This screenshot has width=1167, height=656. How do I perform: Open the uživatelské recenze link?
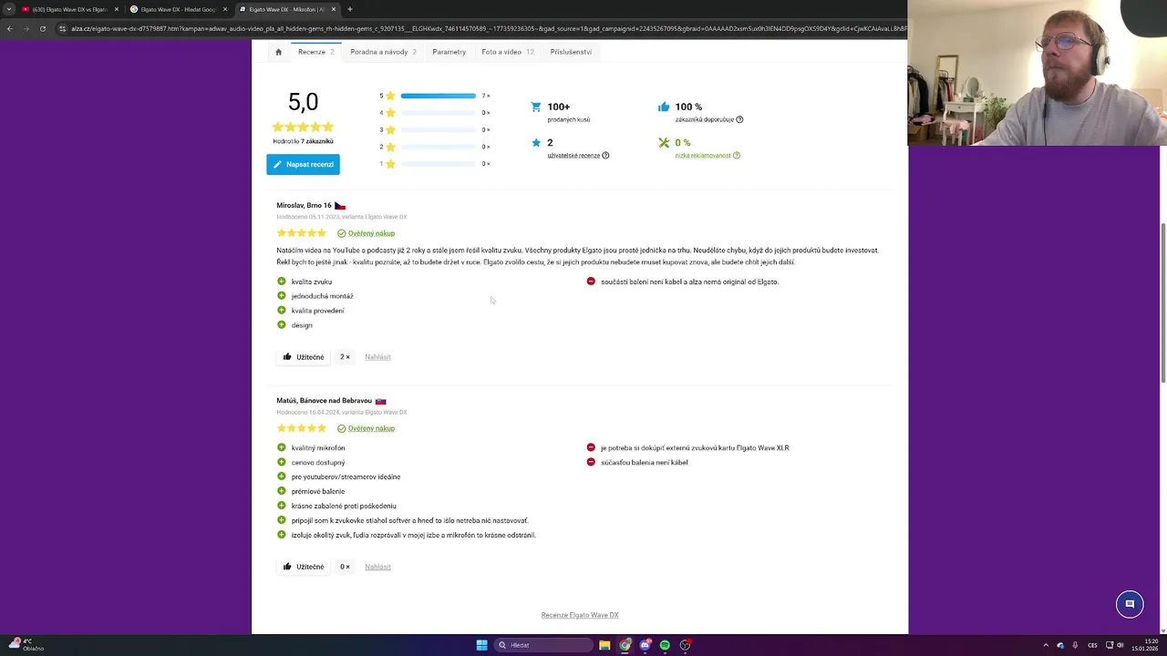(x=573, y=156)
